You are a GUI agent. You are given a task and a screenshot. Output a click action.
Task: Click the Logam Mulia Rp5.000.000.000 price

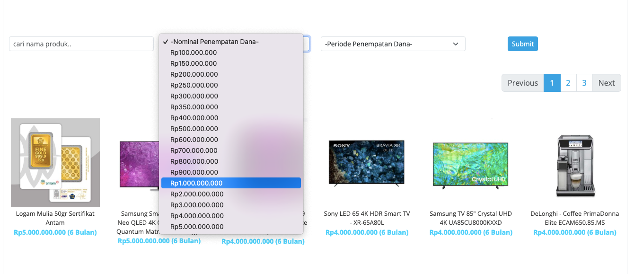pyautogui.click(x=55, y=232)
